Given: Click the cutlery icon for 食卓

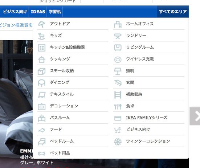Looking at the screenshot, I should tap(118, 107).
